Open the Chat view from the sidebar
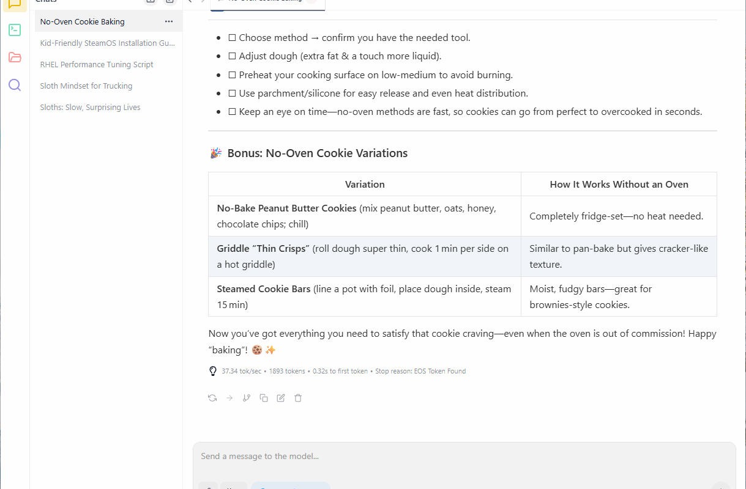Screen dimensions: 746x489 click(15, 4)
